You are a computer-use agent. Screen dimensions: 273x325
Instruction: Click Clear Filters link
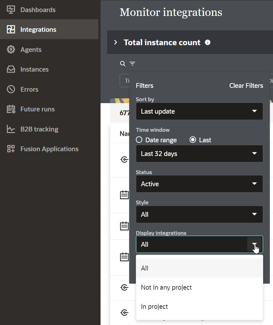coord(246,86)
